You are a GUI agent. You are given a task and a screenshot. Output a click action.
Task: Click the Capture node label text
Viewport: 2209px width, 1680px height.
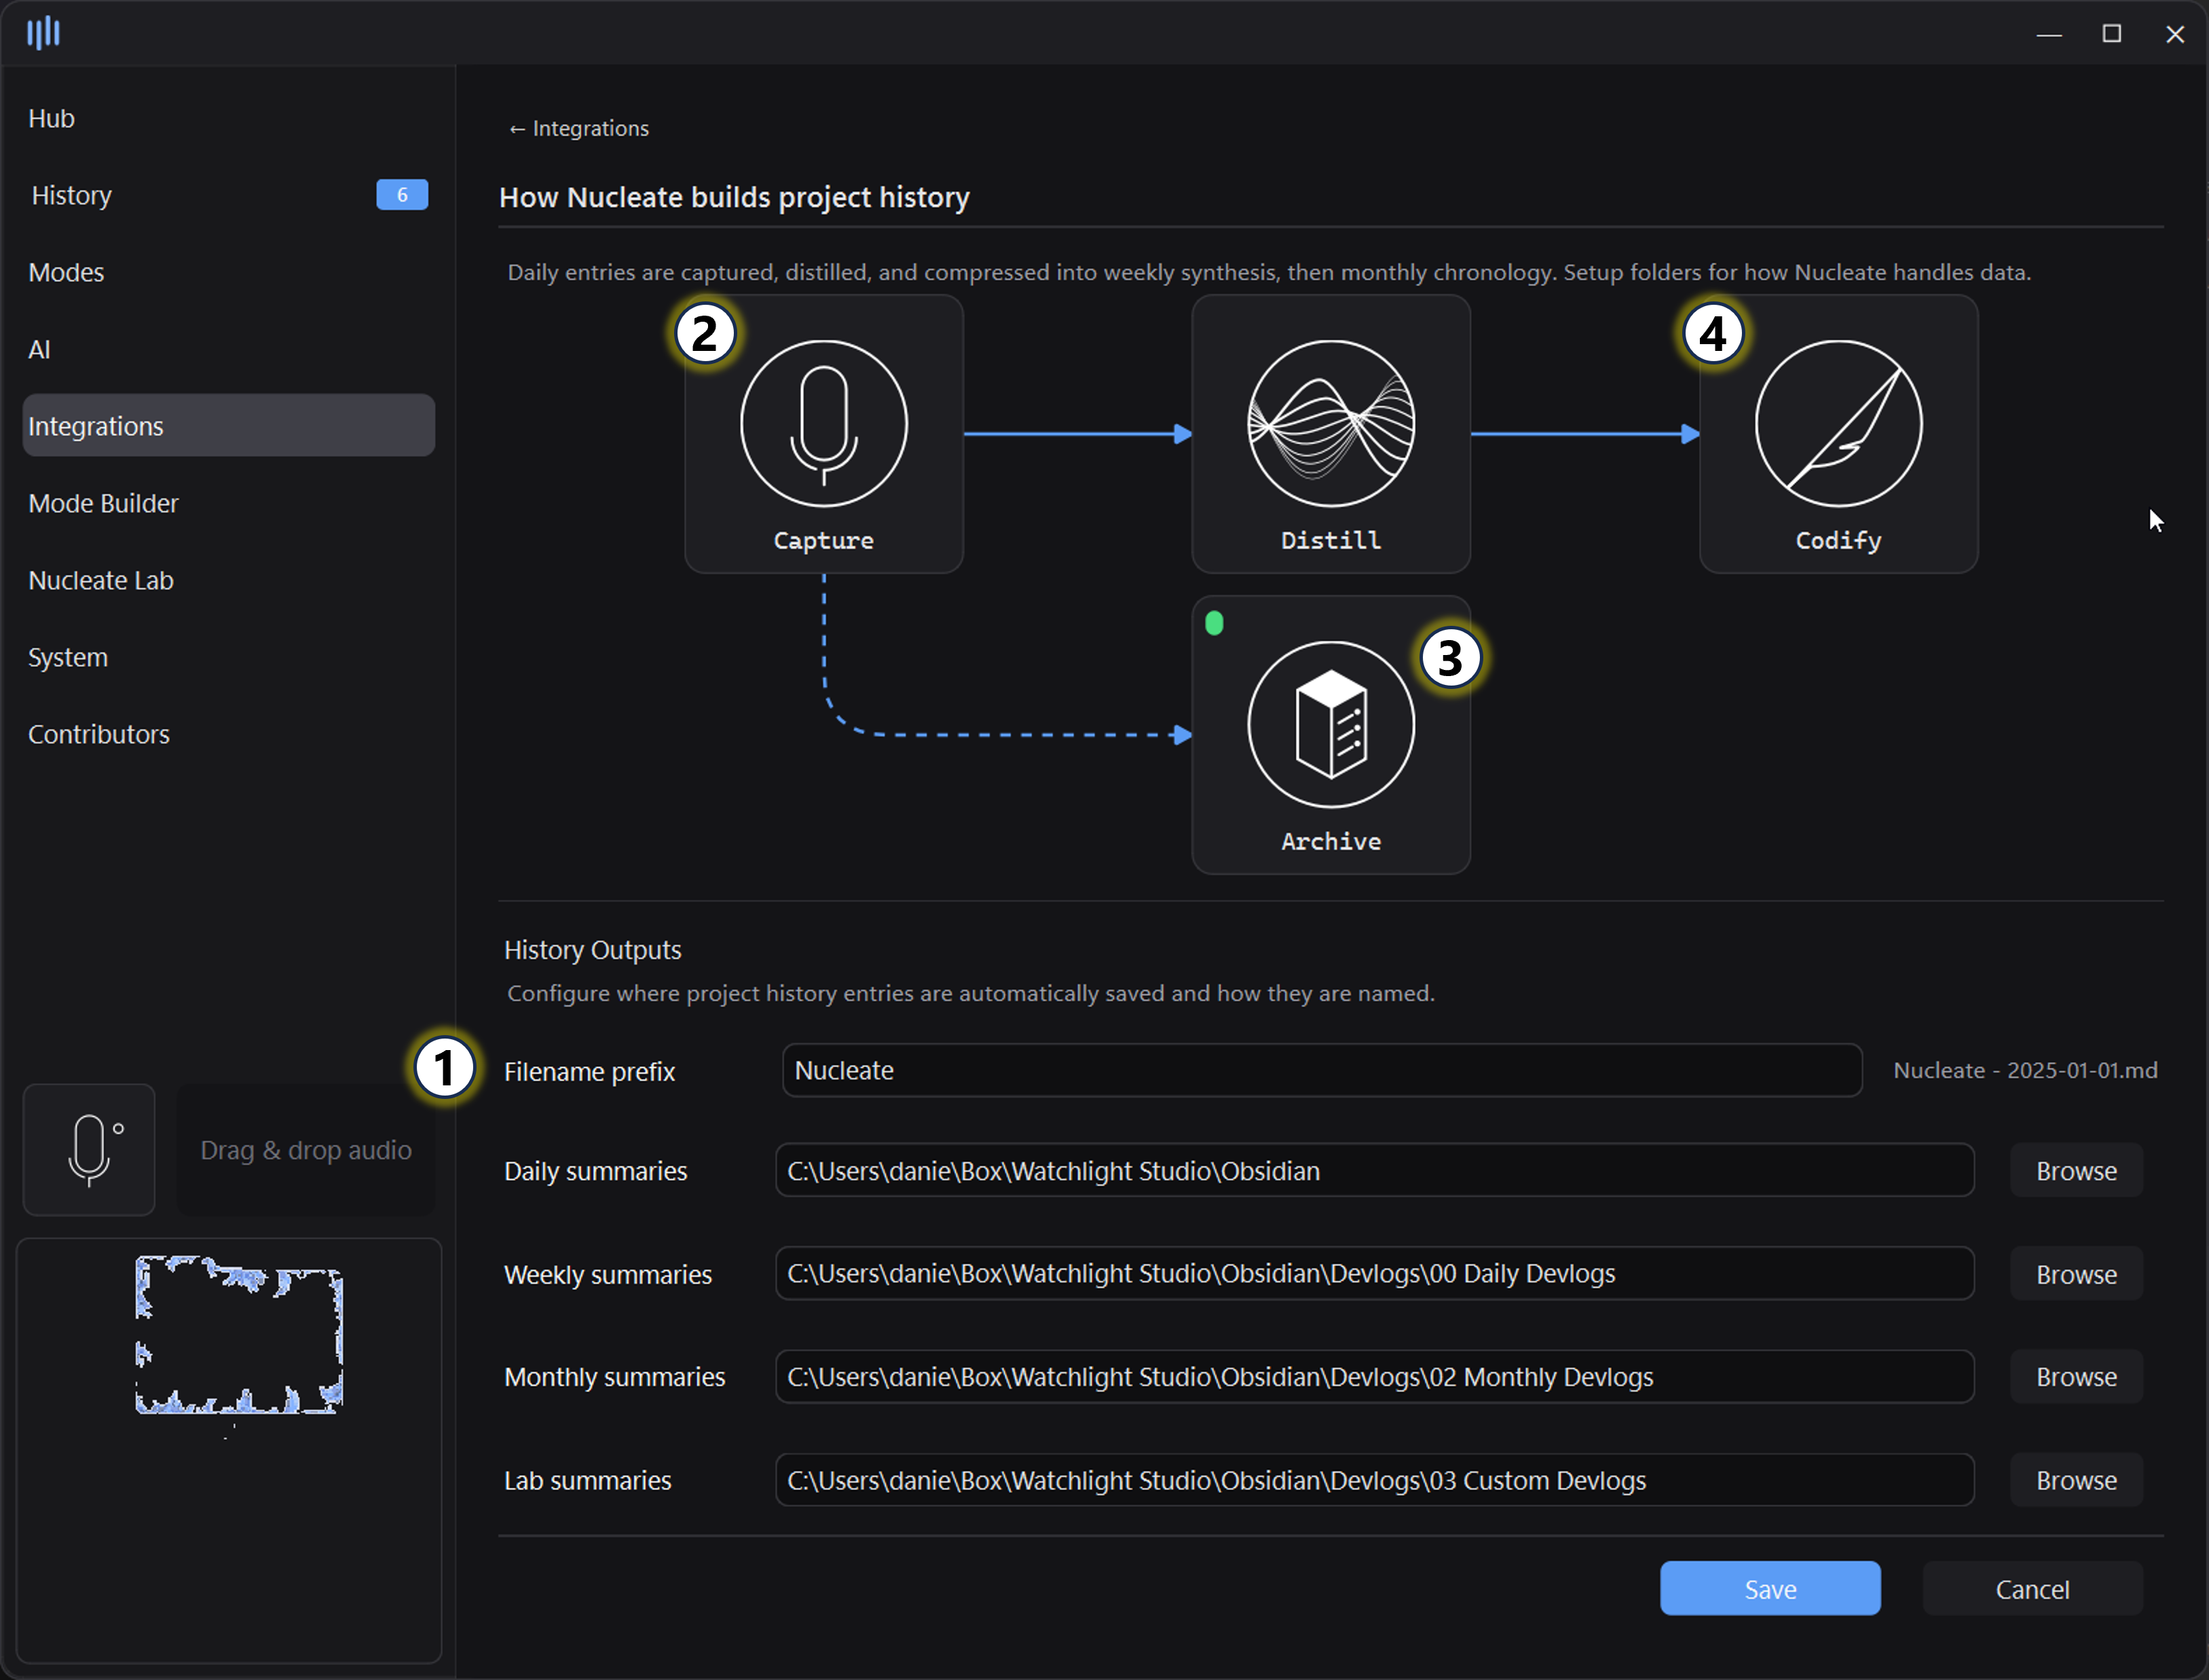824,541
